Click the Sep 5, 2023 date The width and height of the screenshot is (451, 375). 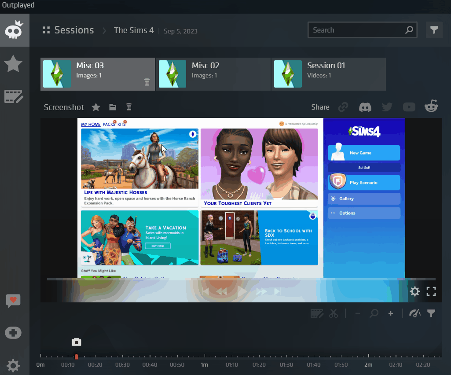pyautogui.click(x=181, y=31)
